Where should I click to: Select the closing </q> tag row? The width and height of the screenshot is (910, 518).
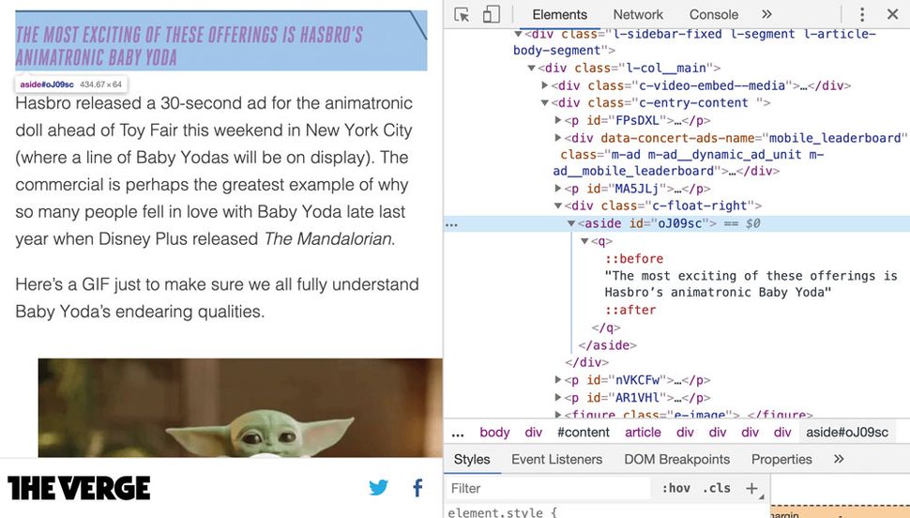point(606,328)
